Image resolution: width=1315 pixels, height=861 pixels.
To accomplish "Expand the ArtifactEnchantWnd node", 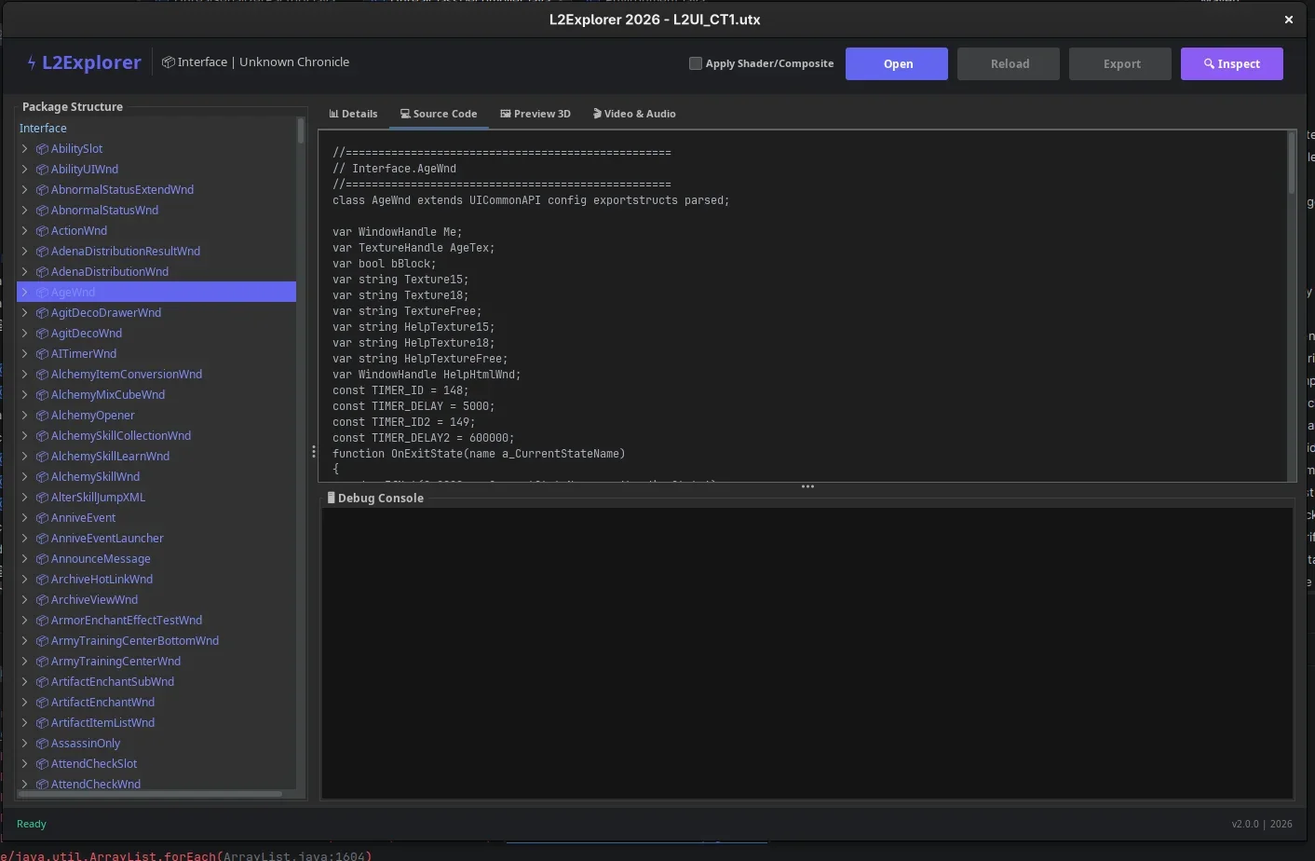I will coord(25,703).
